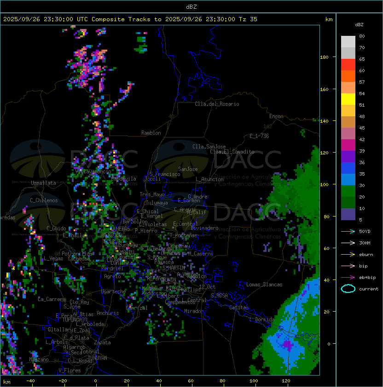Click the purple echo core at the lower-right storm

tap(287, 344)
